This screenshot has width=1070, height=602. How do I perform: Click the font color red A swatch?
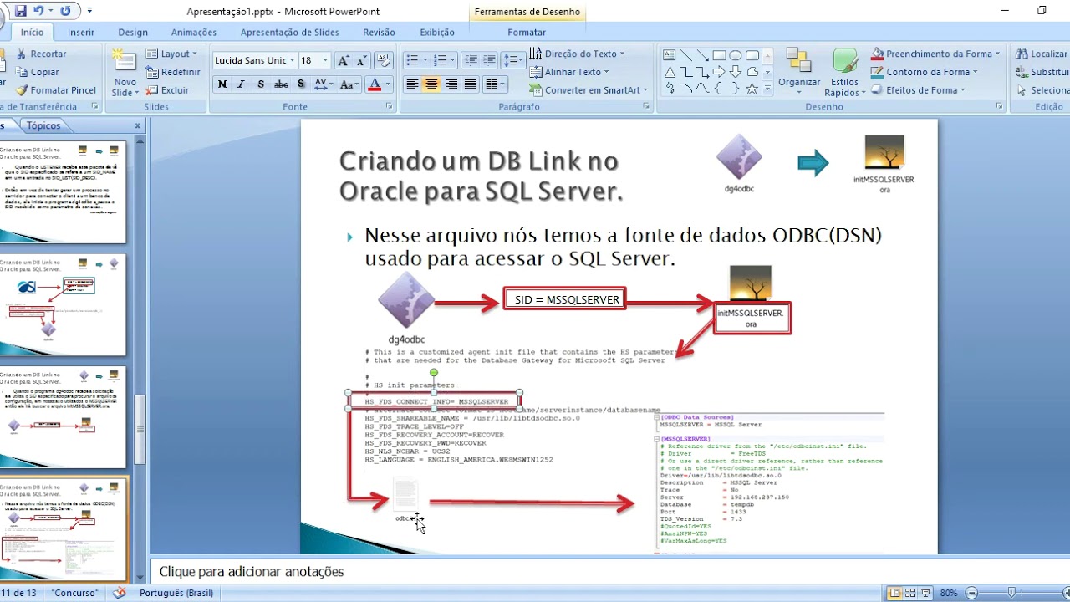coord(375,84)
